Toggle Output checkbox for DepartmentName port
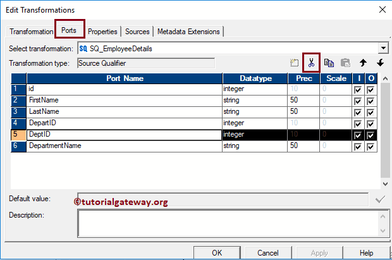Image resolution: width=392 pixels, height=260 pixels. click(371, 147)
